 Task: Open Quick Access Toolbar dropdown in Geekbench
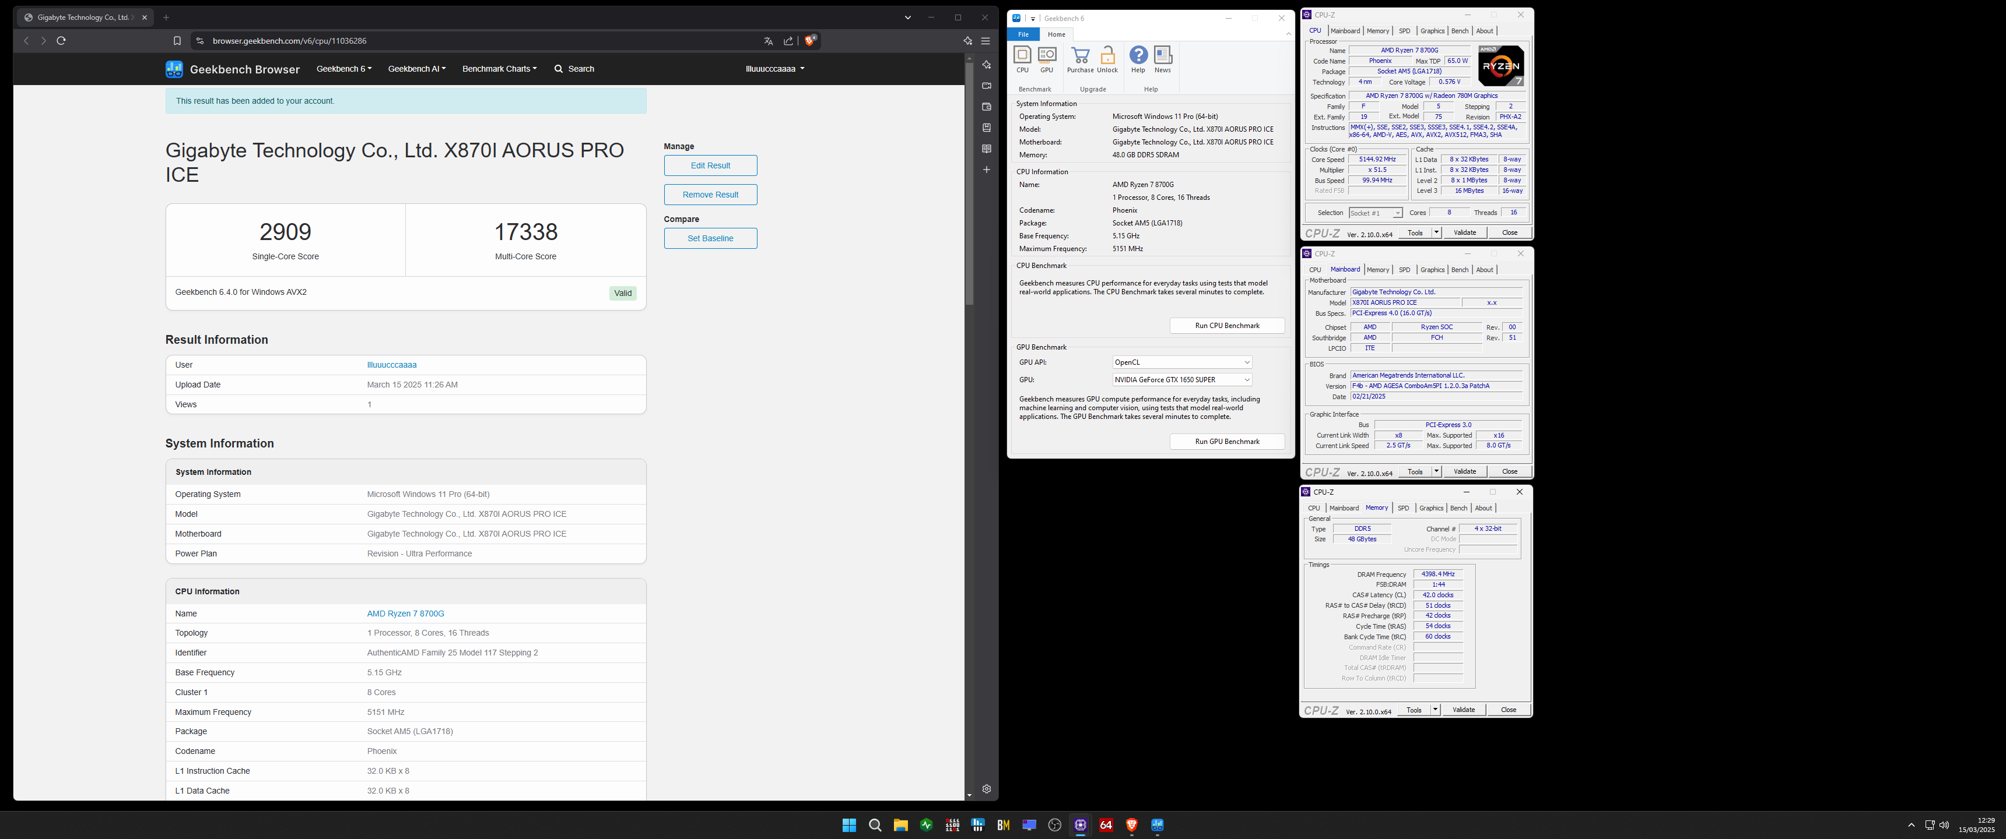(1033, 19)
